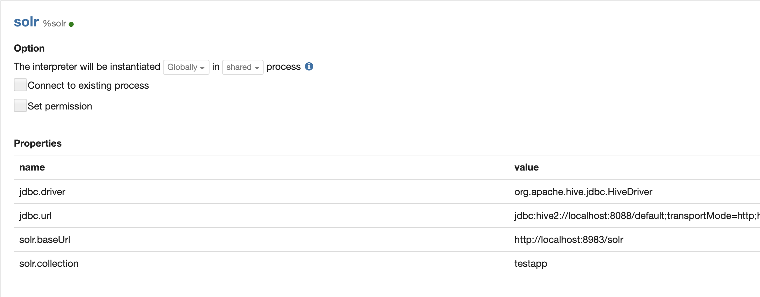Select the solr.baseUrl property name

click(45, 239)
